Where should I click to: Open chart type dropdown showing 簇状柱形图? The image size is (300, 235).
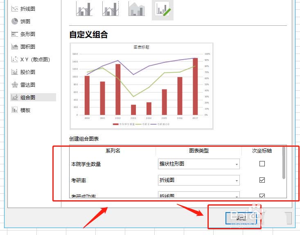pyautogui.click(x=199, y=164)
